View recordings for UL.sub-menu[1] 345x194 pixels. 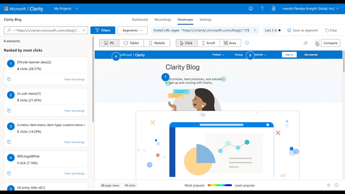coord(74,111)
